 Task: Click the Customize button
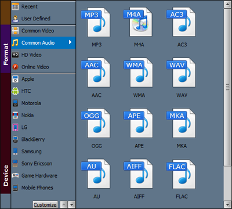pyautogui.click(x=45, y=204)
